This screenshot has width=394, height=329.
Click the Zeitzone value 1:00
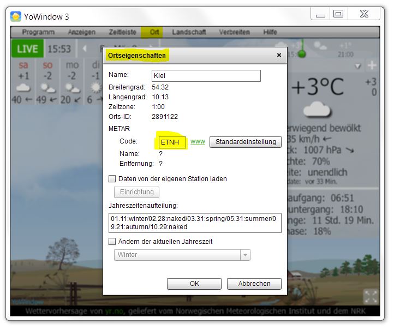pyautogui.click(x=158, y=107)
